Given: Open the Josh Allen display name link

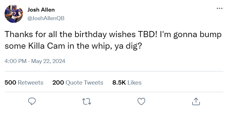Looking at the screenshot, I should [x=41, y=10].
